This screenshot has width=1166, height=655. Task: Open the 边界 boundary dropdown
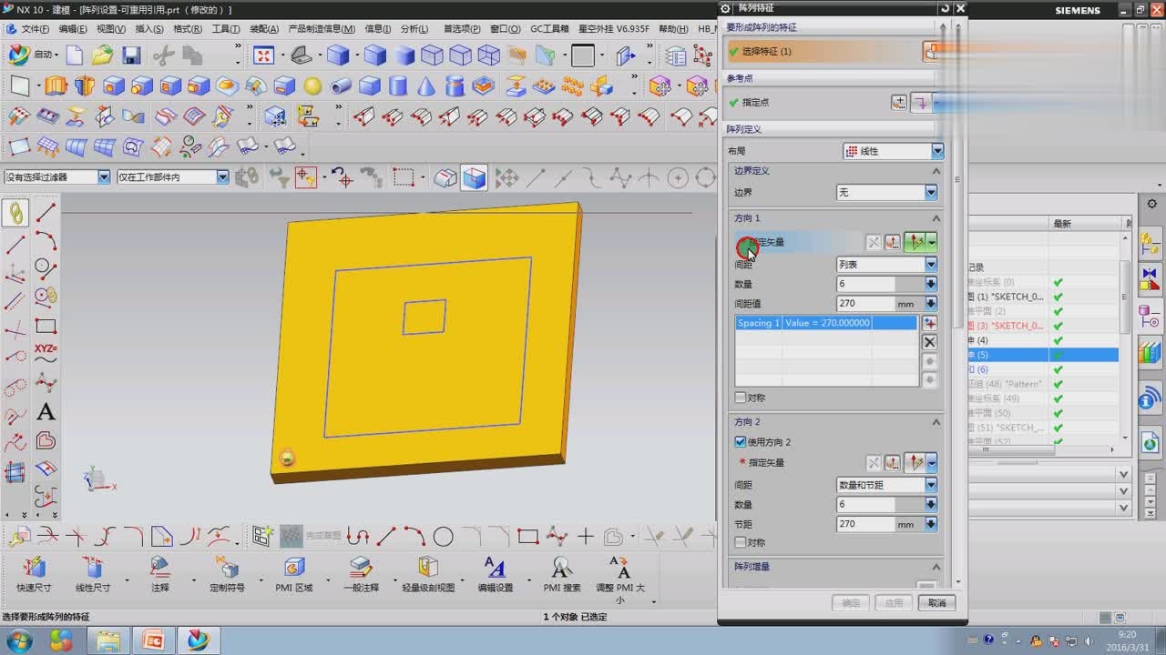click(x=886, y=193)
